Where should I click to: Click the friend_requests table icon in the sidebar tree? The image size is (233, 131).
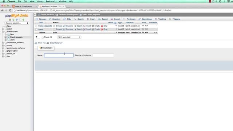coord(9,37)
